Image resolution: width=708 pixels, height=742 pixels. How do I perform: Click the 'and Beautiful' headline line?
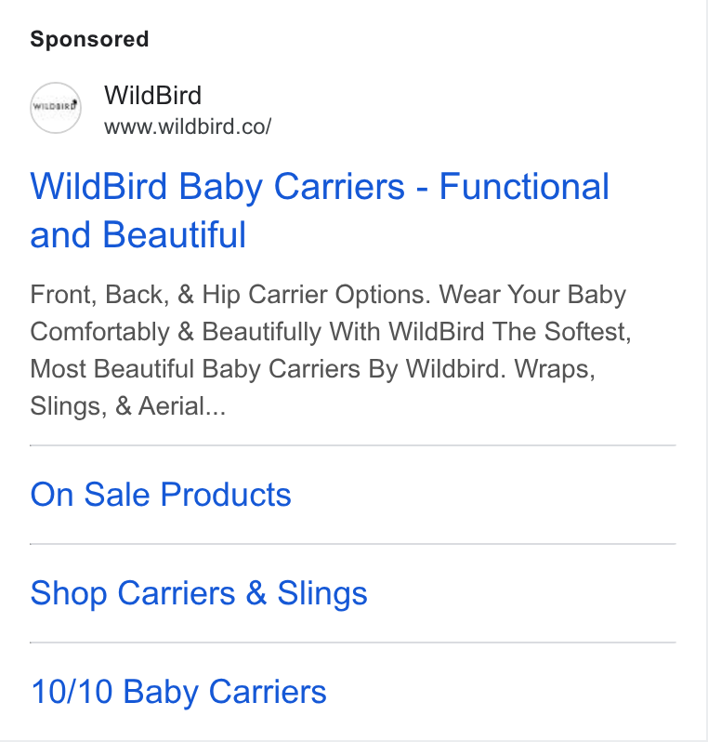(138, 234)
